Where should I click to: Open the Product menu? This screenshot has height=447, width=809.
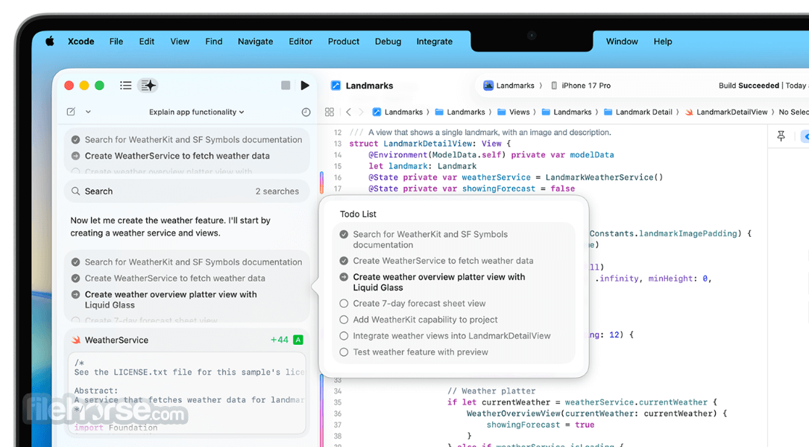pos(344,41)
